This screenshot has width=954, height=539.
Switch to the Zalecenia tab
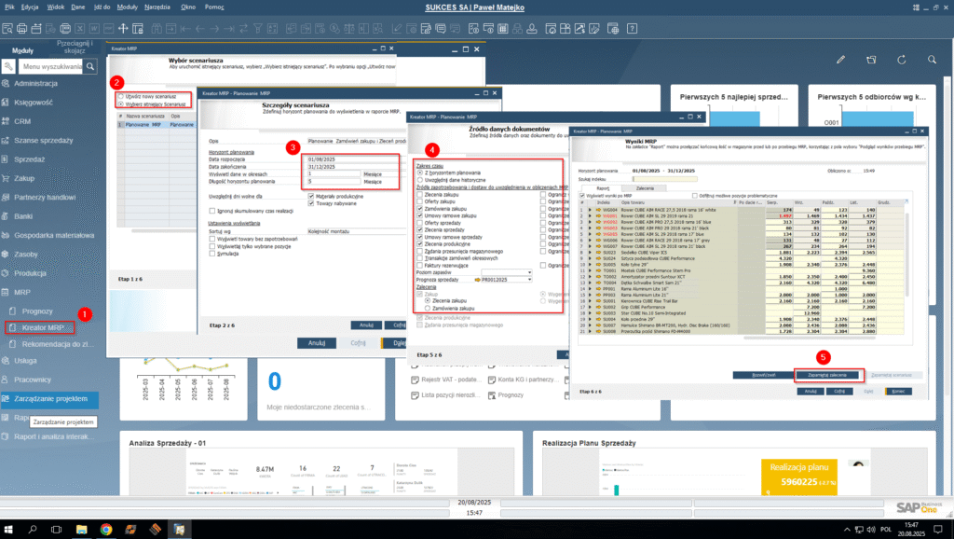click(645, 188)
